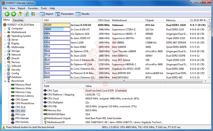Open the File menu
The height and width of the screenshot is (131, 213).
coord(5,8)
